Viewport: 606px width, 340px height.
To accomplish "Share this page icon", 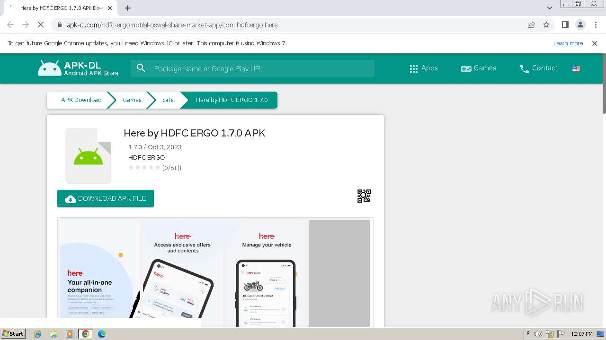I will coord(531,25).
